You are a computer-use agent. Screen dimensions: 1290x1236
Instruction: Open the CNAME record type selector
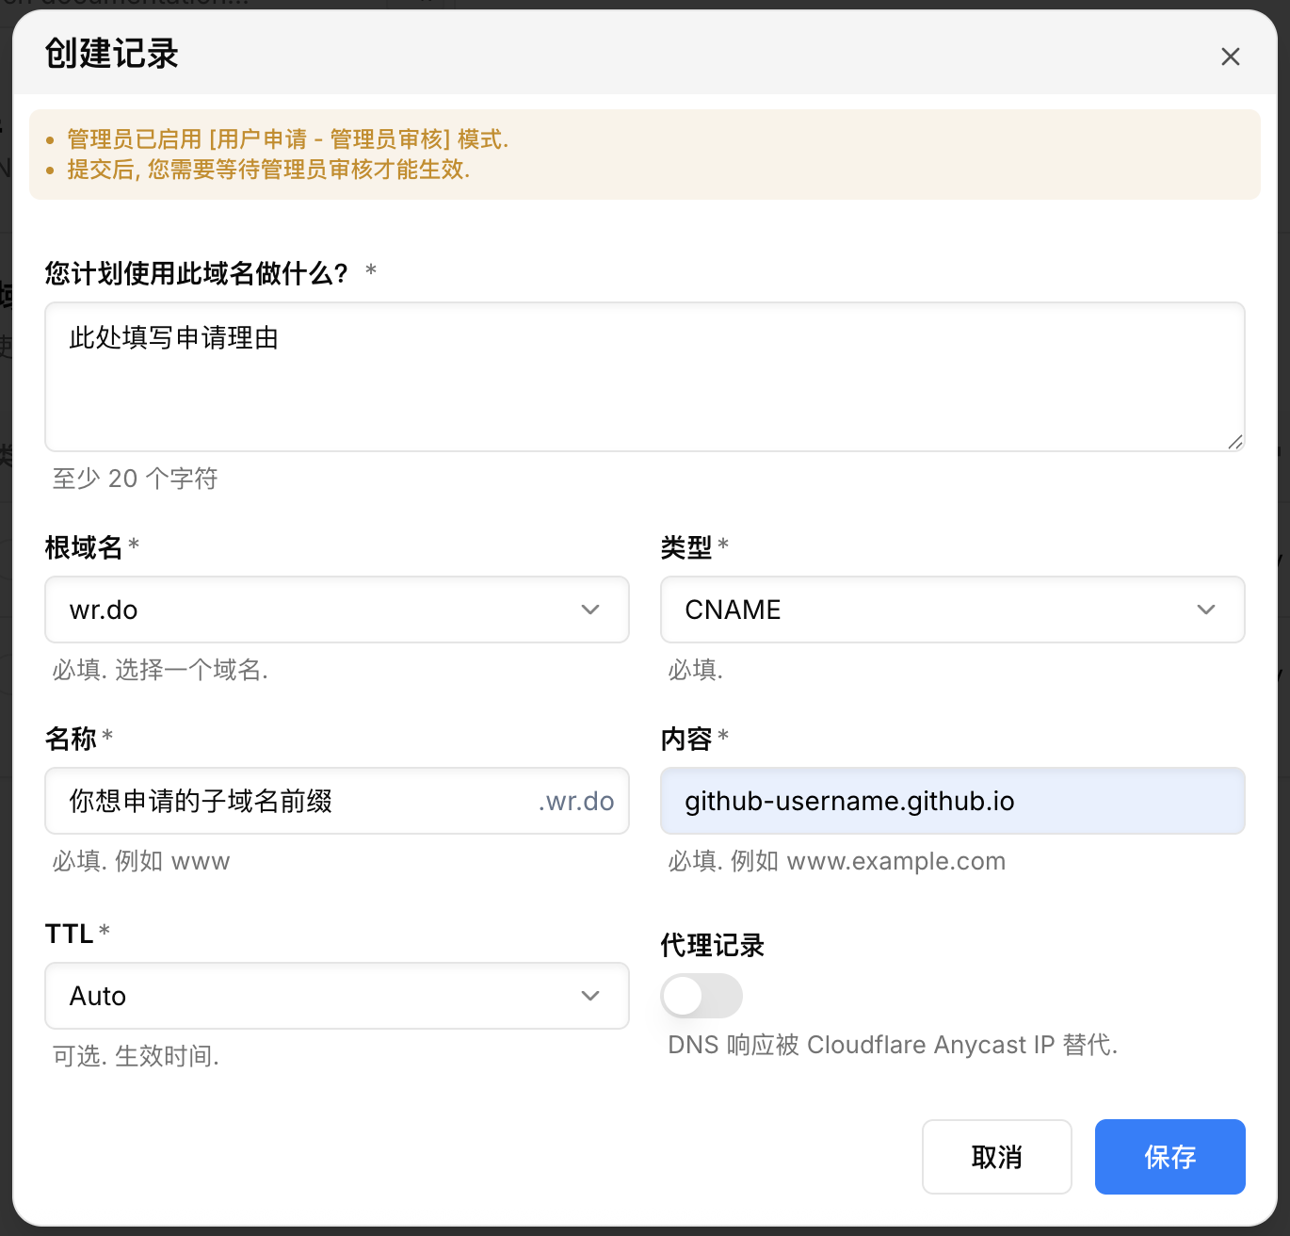pos(932,610)
